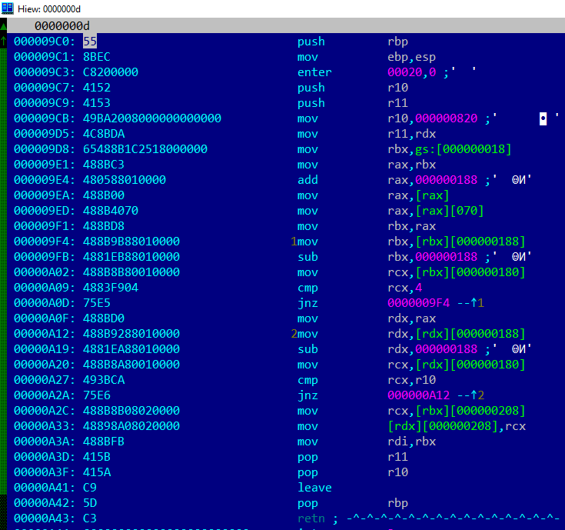Click jump target 000000A12
Viewport: 565px width, 530px height.
point(418,395)
